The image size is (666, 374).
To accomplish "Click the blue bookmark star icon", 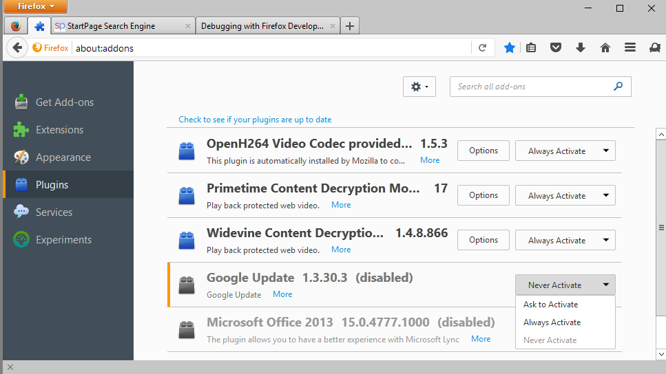I will (509, 47).
